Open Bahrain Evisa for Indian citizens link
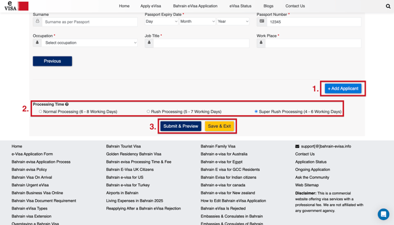 [228, 177]
